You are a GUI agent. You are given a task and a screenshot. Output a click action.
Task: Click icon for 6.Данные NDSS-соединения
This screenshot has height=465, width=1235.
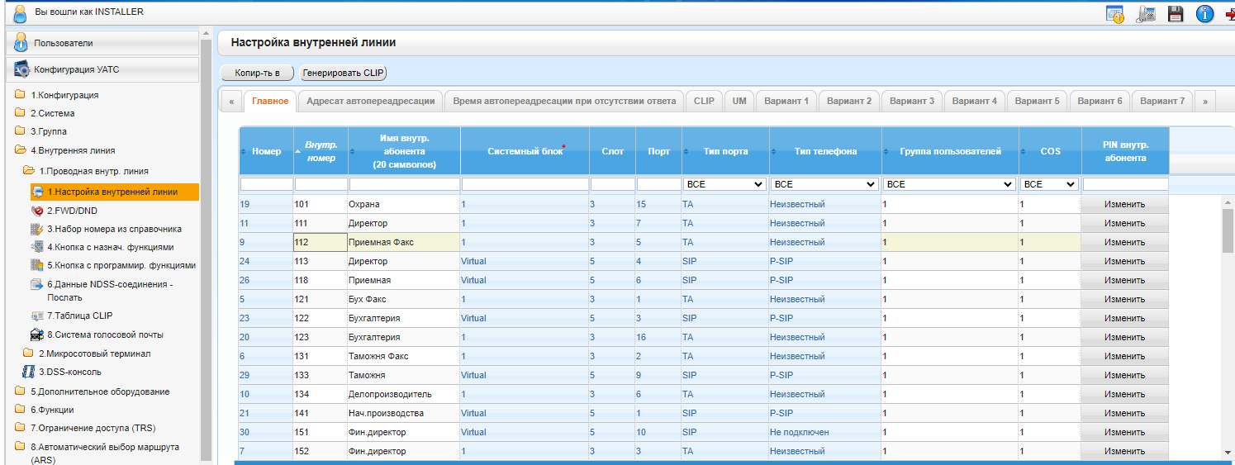(x=37, y=284)
